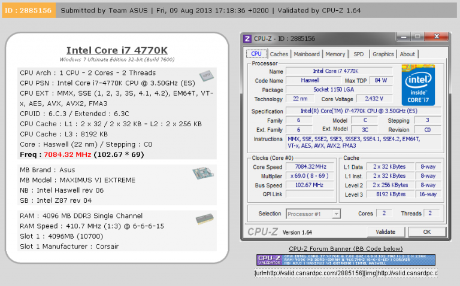Image resolution: width=460 pixels, height=286 pixels.
Task: Click the Level 2 value 2 x 256 KBytes
Action: [x=390, y=185]
